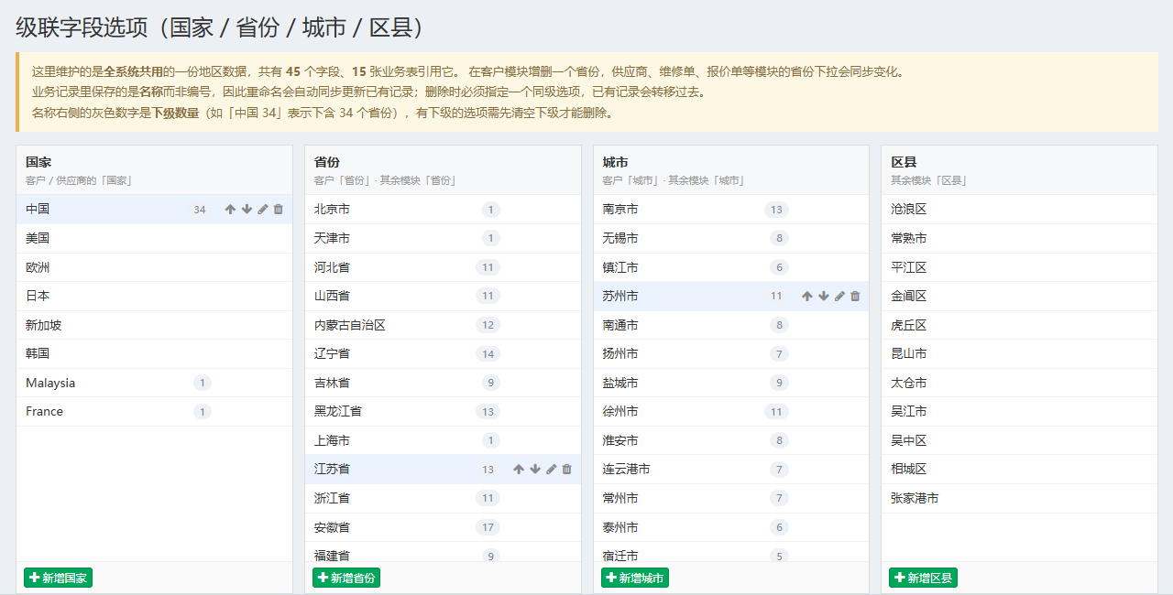The height and width of the screenshot is (595, 1173).
Task: Move 江苏省 down in province list
Action: tap(535, 470)
